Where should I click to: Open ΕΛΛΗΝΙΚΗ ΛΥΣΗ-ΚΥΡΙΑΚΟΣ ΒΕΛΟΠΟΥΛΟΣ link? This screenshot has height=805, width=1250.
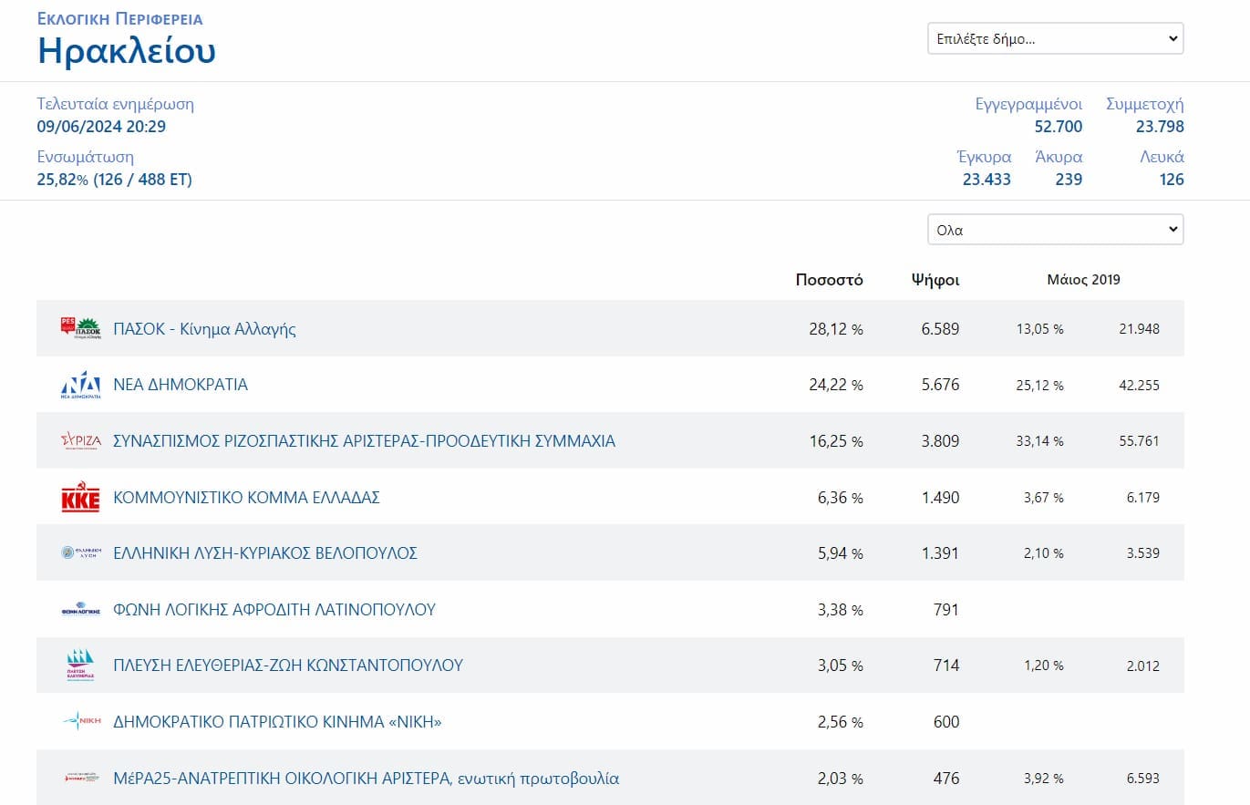265,552
